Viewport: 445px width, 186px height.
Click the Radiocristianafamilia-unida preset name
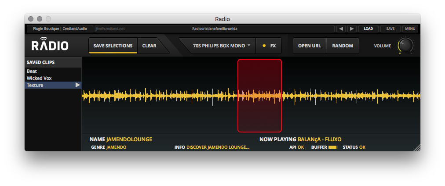(215, 29)
